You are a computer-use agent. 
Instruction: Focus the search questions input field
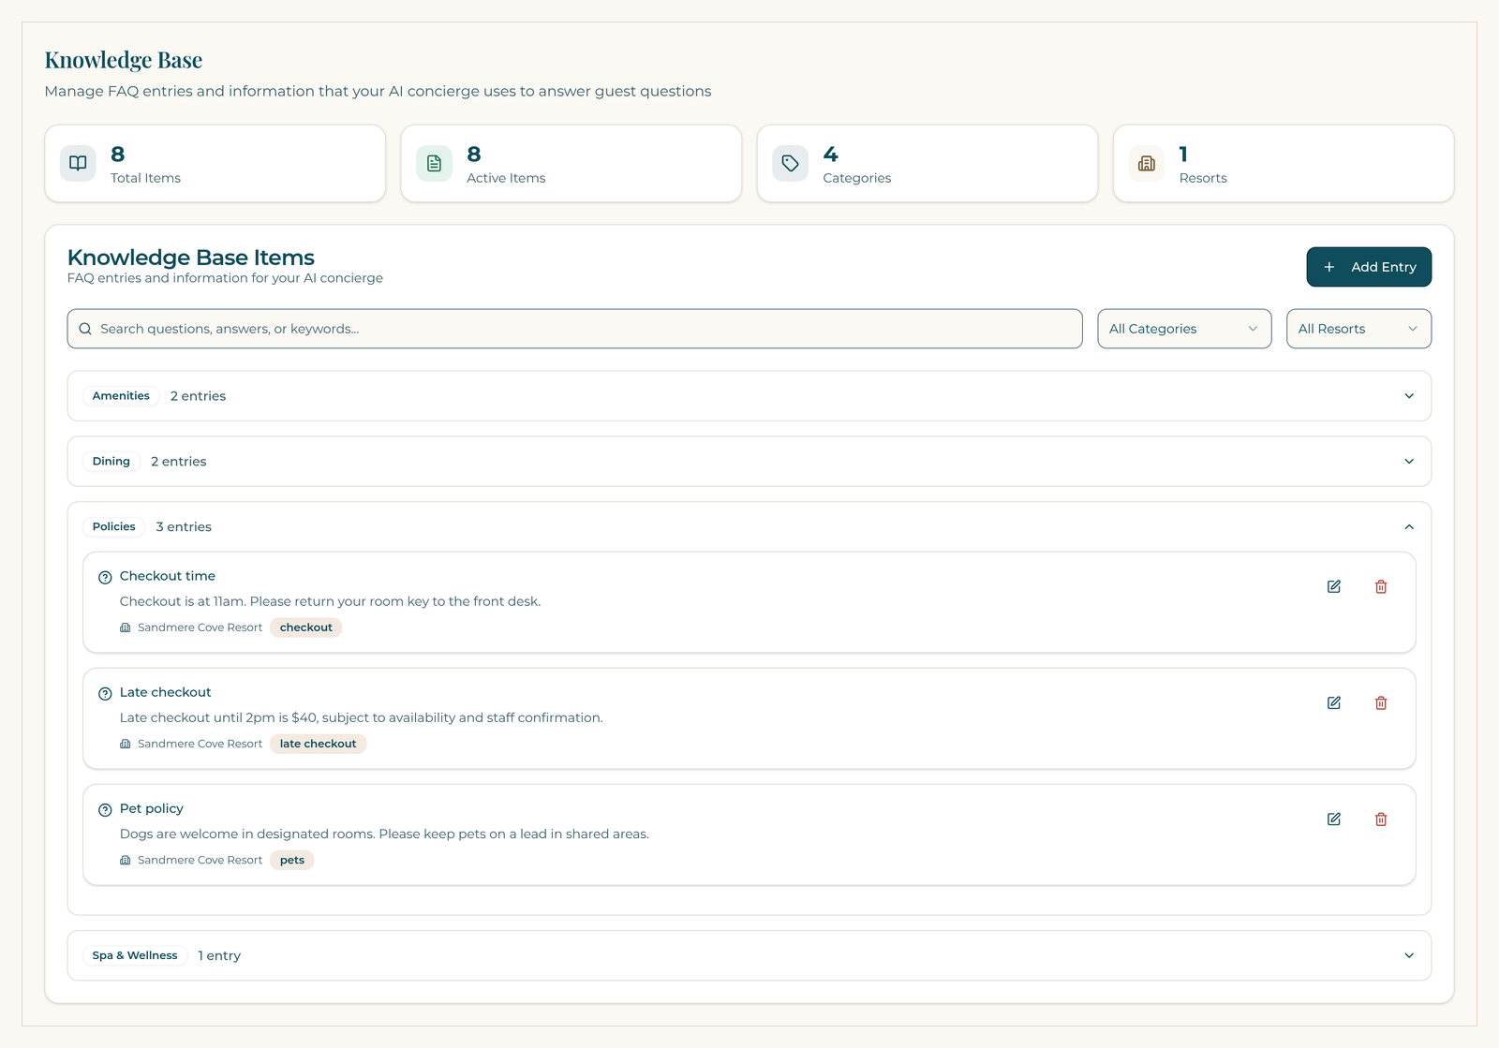tap(574, 329)
